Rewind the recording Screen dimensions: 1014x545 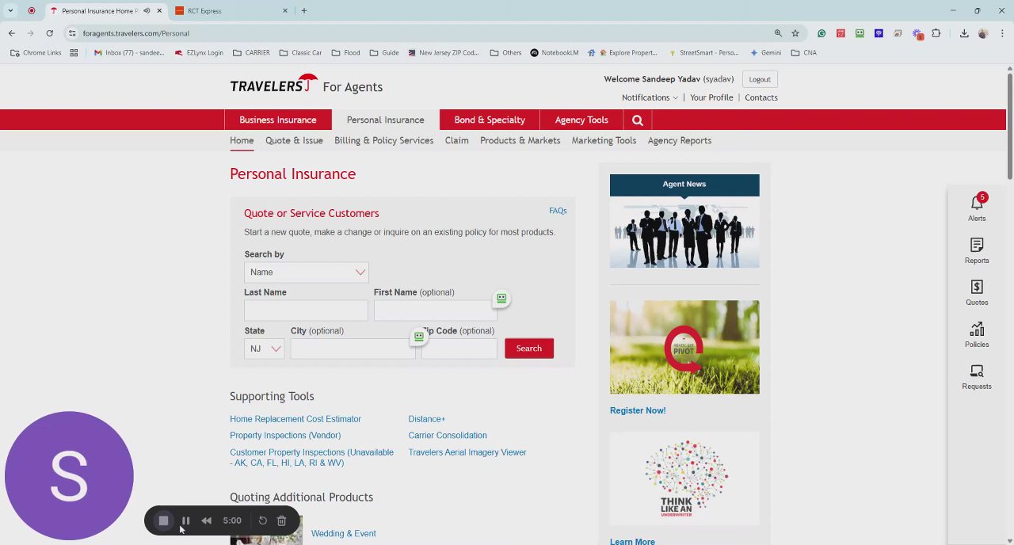point(207,520)
